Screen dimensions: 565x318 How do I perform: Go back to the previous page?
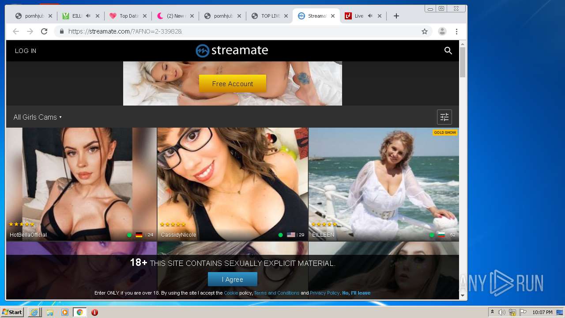click(16, 31)
